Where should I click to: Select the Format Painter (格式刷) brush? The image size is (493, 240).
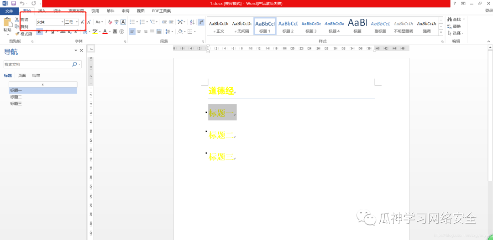(17, 34)
